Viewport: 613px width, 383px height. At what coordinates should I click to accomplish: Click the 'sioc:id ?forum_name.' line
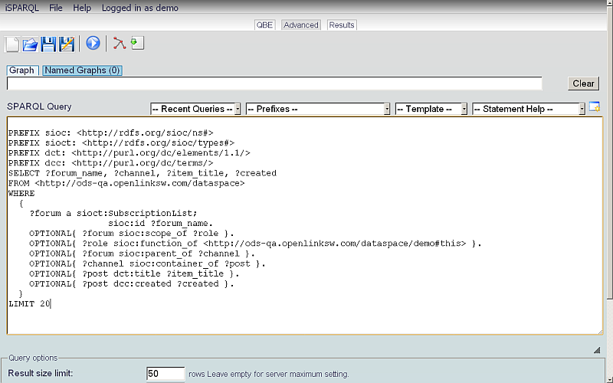[160, 224]
